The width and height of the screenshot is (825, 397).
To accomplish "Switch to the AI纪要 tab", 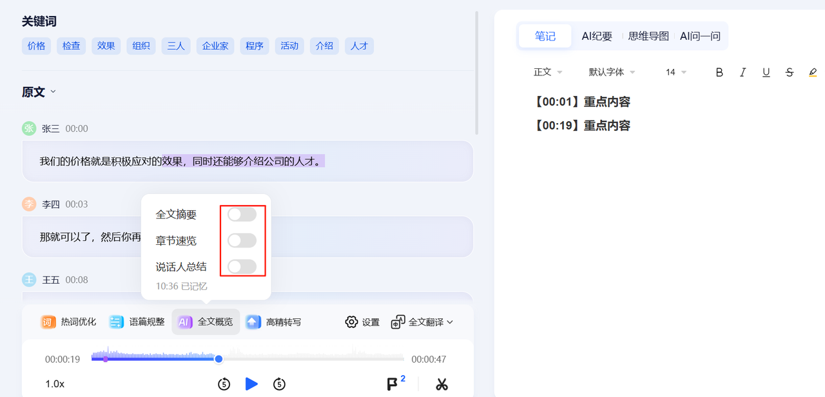I will tap(597, 36).
